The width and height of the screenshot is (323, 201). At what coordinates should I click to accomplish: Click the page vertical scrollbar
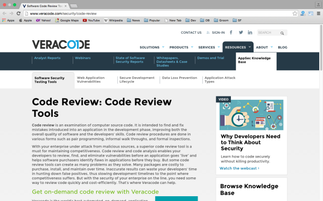(x=321, y=48)
